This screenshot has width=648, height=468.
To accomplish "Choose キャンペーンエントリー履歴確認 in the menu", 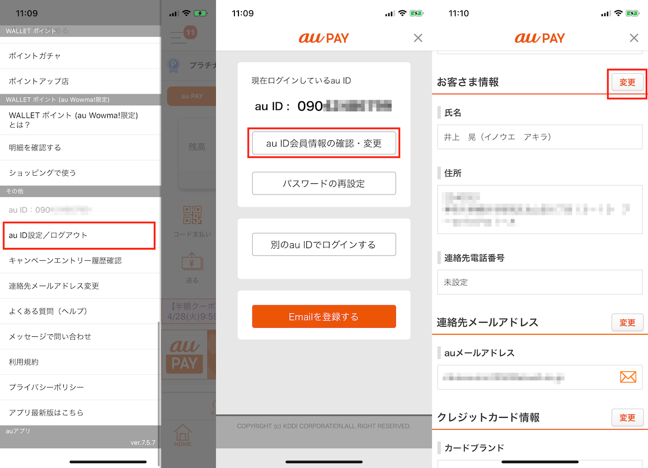I will click(x=80, y=260).
